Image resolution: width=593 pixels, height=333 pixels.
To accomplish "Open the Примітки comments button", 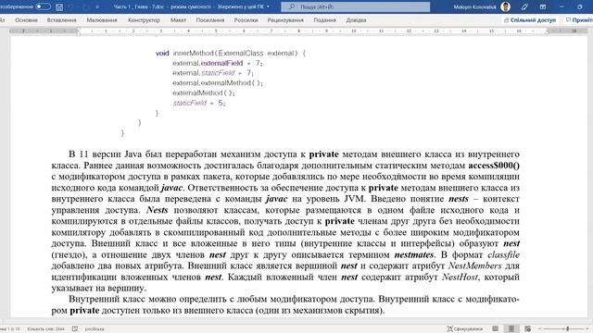I will (578, 20).
